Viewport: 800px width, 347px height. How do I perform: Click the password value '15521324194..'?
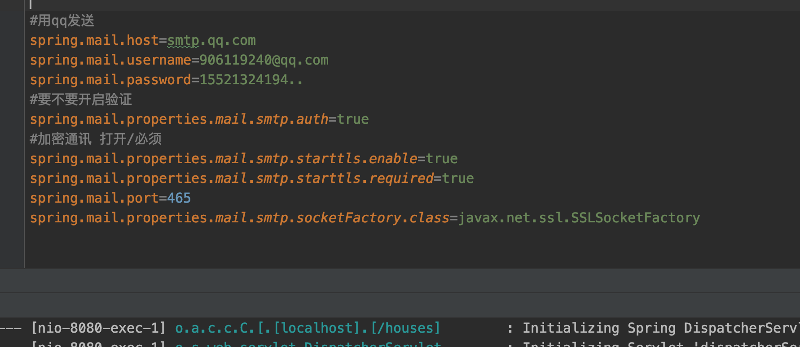[251, 80]
